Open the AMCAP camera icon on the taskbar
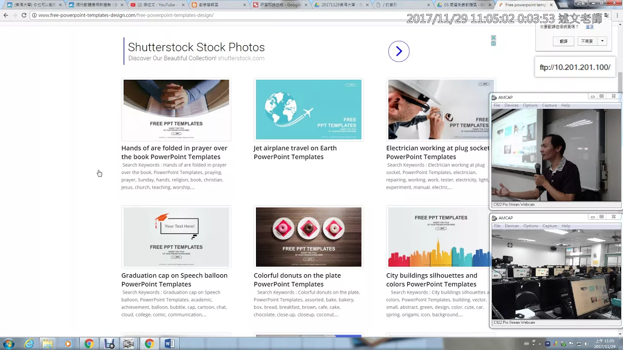This screenshot has height=350, width=623. pyautogui.click(x=128, y=344)
